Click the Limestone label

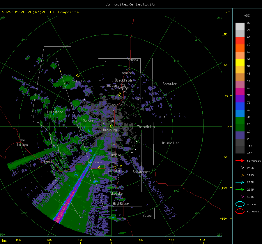click(x=55, y=112)
